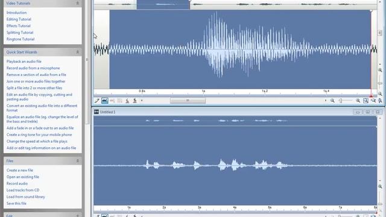Zoom out vertically on the upper waveform
The width and height of the screenshot is (386, 217).
click(x=380, y=94)
